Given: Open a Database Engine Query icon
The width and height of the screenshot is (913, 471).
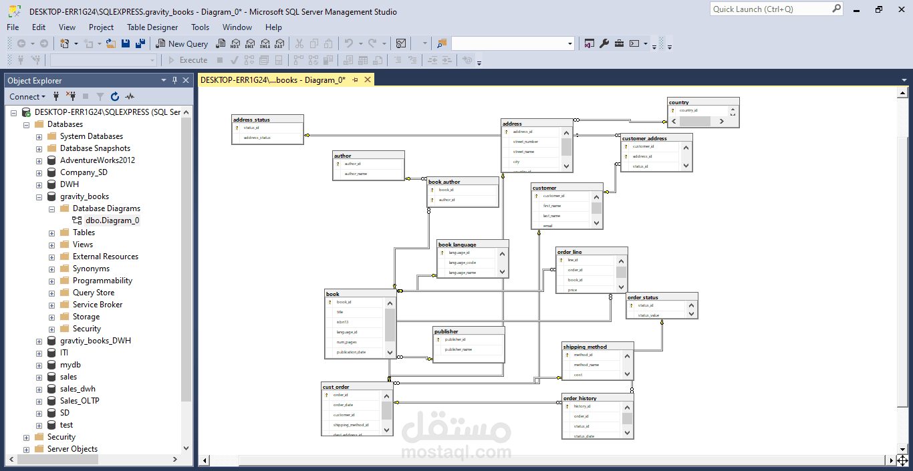Looking at the screenshot, I should pyautogui.click(x=221, y=43).
